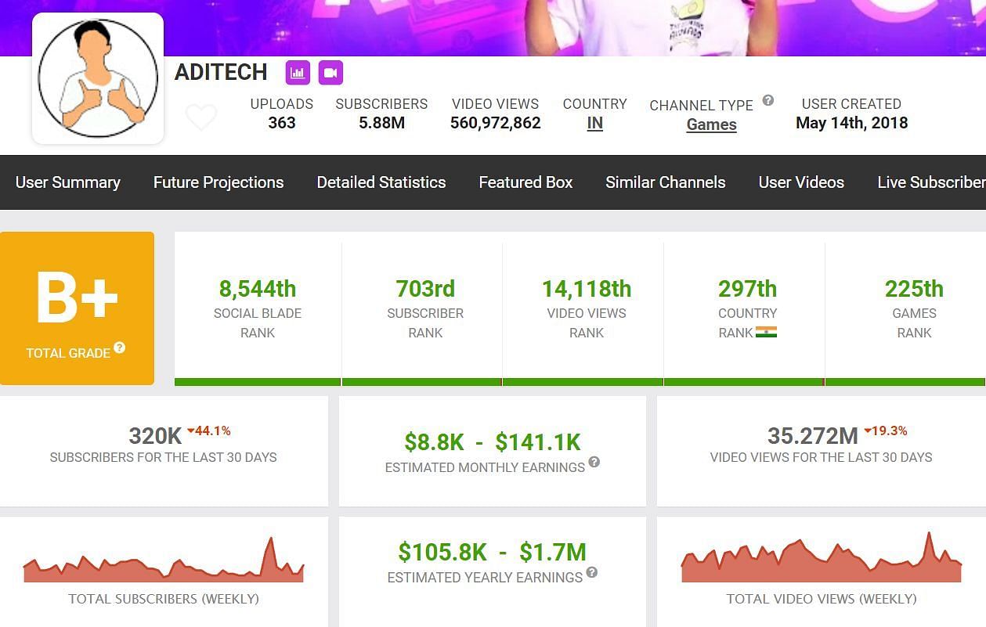Viewport: 986px width, 627px height.
Task: Click the yearly earnings help icon
Action: point(592,572)
